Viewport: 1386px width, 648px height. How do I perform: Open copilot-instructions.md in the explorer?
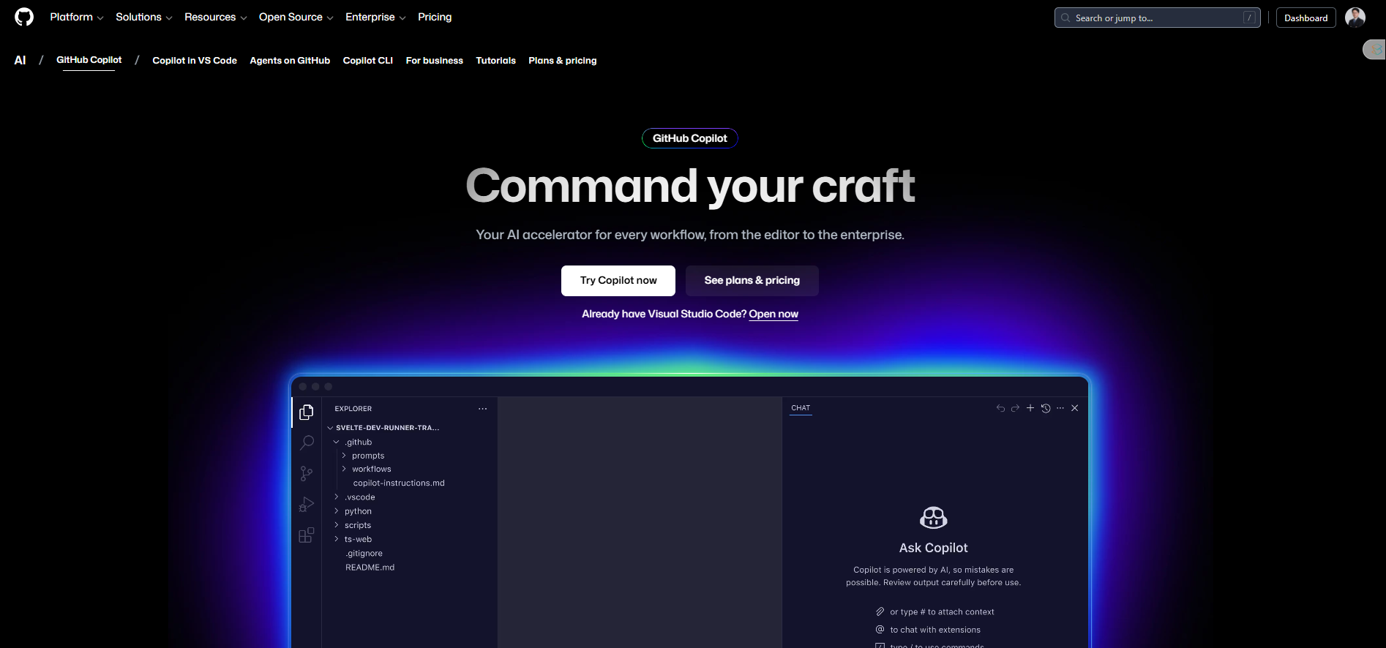pyautogui.click(x=399, y=483)
